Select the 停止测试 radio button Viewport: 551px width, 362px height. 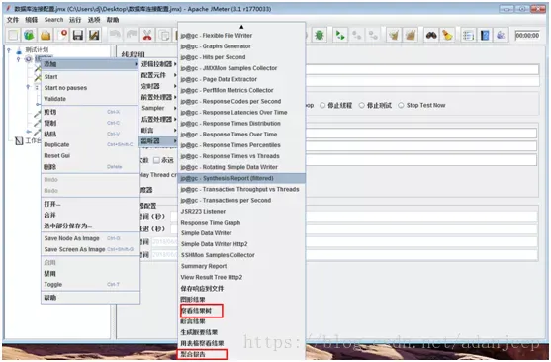pos(362,105)
